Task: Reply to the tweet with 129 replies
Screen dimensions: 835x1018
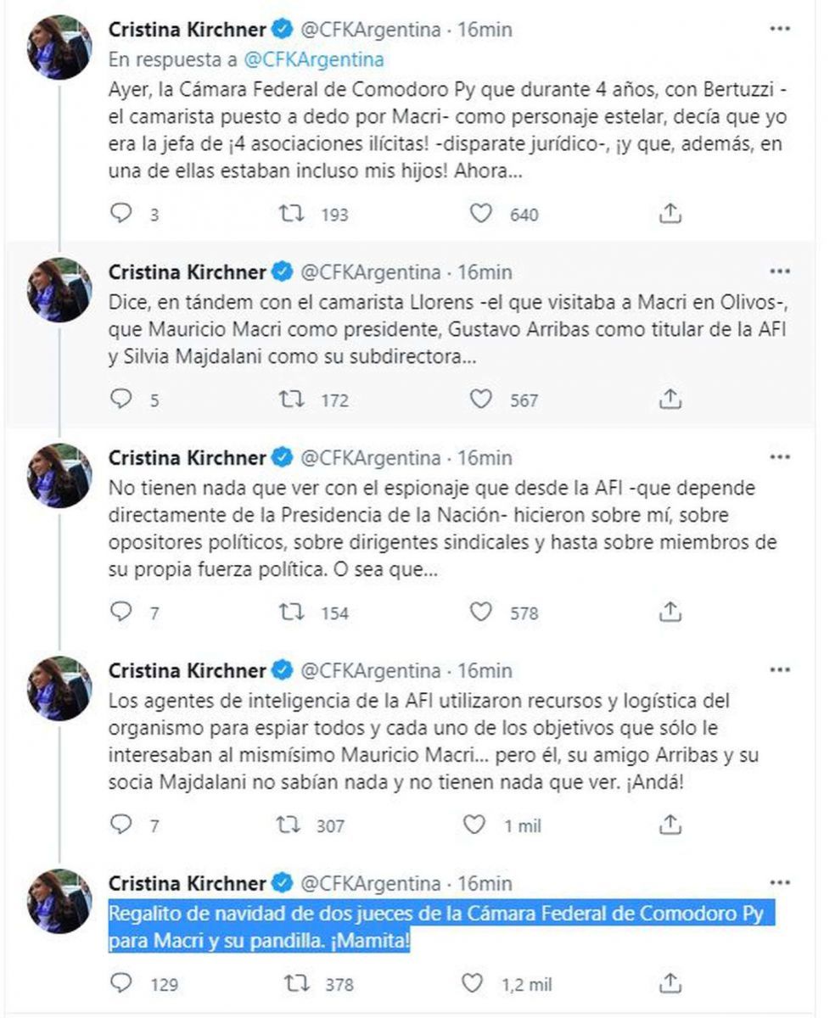Action: (123, 983)
